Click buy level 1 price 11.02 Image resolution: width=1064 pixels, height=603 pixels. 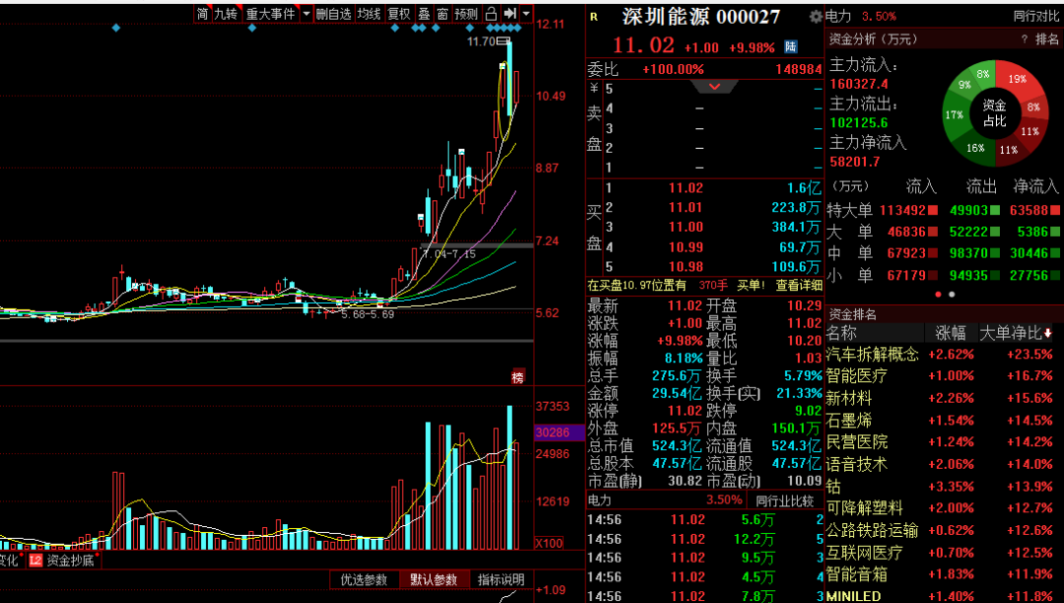pyautogui.click(x=686, y=188)
